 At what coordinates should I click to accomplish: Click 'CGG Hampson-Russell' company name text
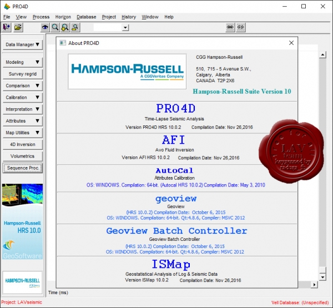[x=219, y=57]
